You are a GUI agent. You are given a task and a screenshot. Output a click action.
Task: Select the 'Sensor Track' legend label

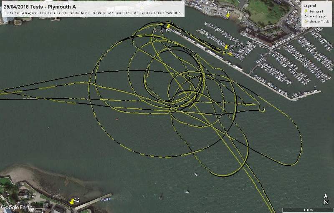[x=319, y=21]
